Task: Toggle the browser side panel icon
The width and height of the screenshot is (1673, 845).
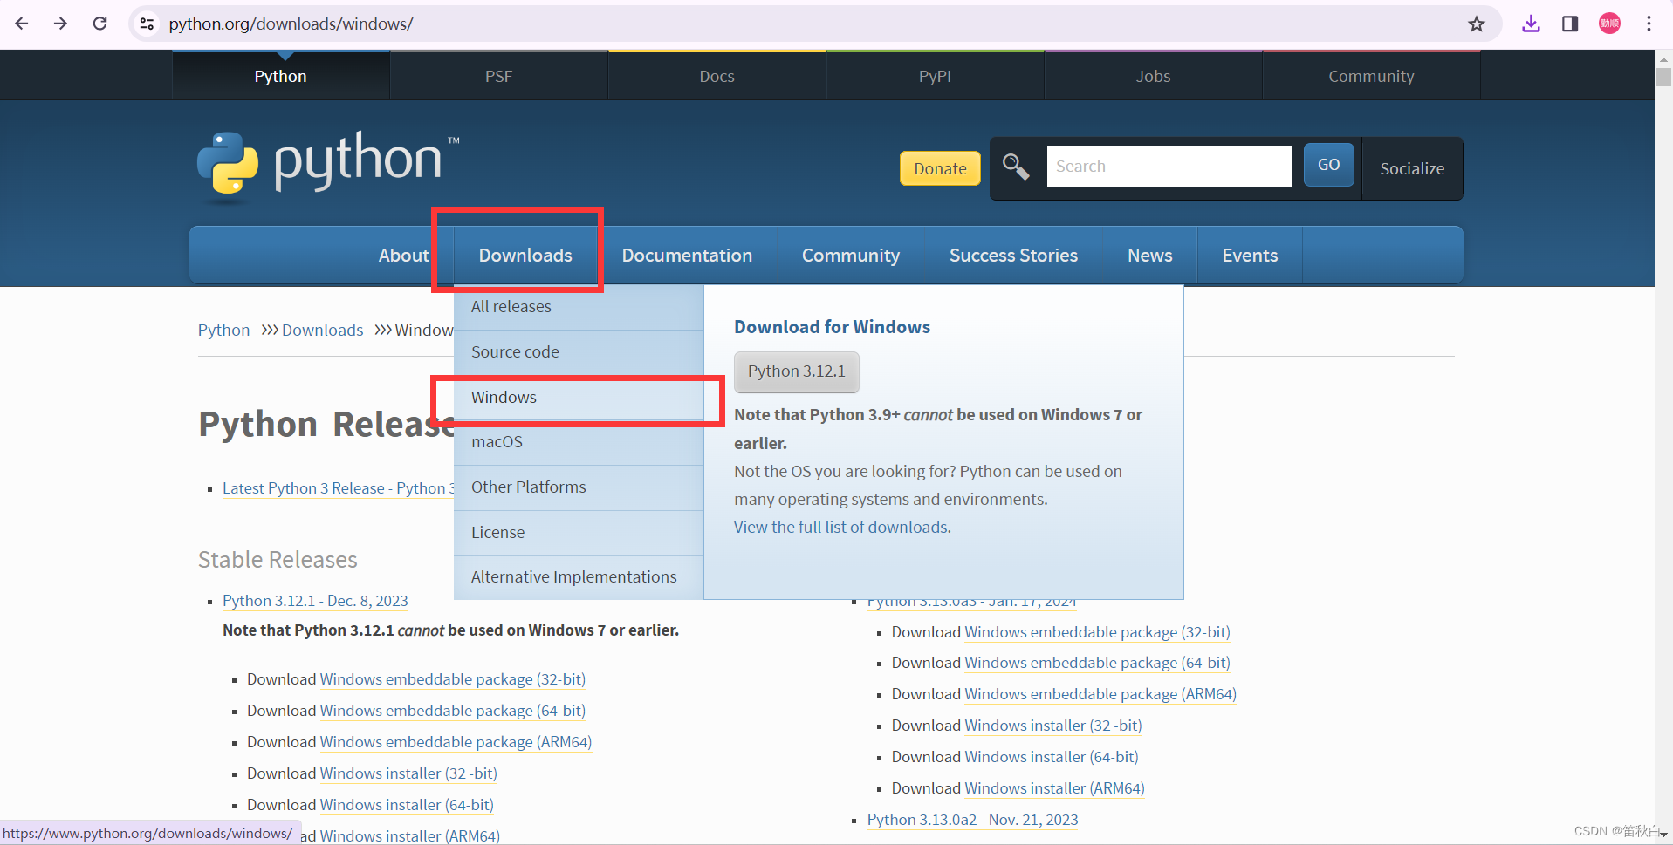Action: click(x=1570, y=24)
